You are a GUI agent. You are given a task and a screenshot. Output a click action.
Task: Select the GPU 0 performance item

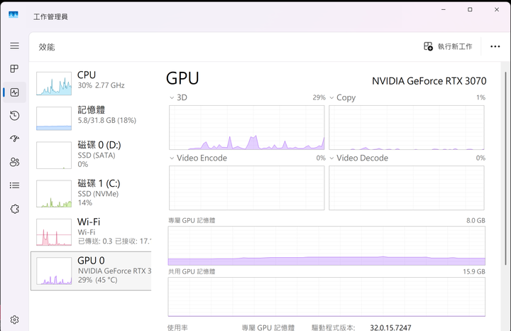tap(91, 271)
